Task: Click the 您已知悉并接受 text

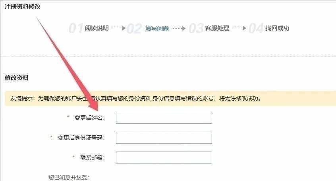Action: click(x=69, y=177)
